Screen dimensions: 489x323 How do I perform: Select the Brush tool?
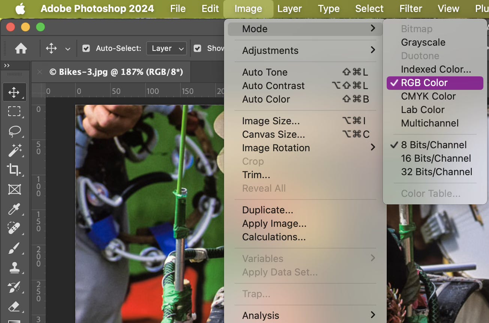pos(14,248)
